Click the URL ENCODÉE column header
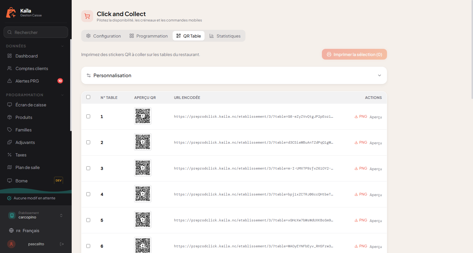This screenshot has height=253, width=473. (187, 97)
